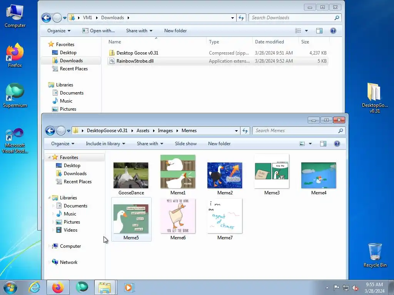Click Windows Explorer taskbar icon
This screenshot has width=394, height=295.
(105, 287)
